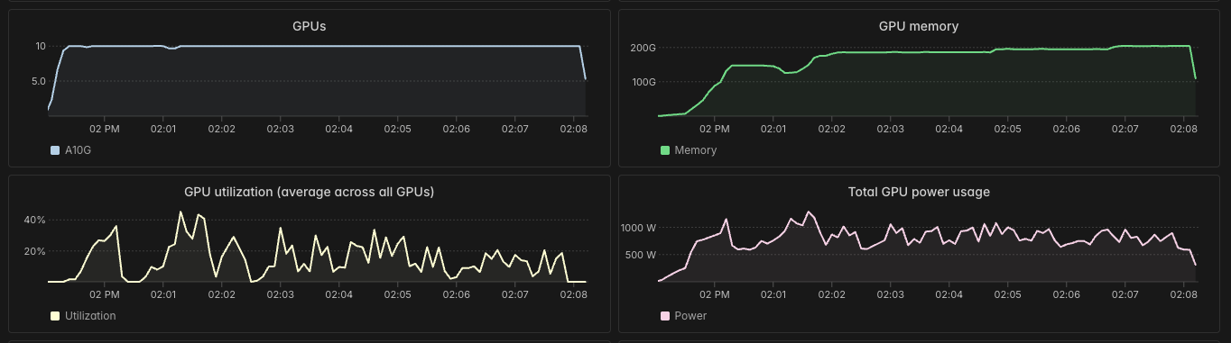Screen dimensions: 1231x343
Task: Click the 1000 W y-axis label in power chart
Action: pyautogui.click(x=638, y=228)
